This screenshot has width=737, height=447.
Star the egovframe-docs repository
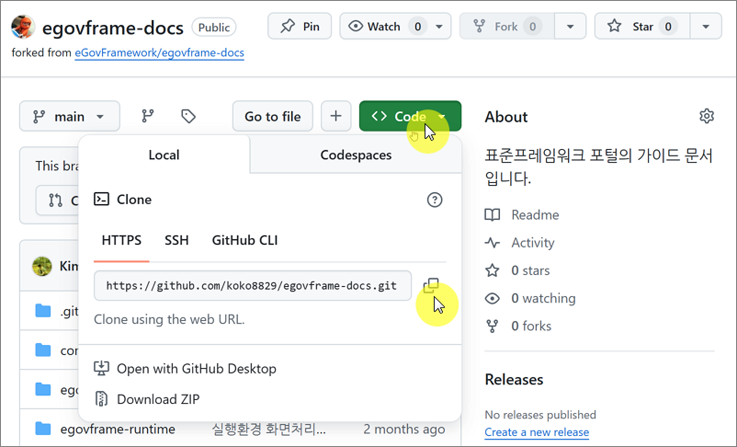(x=642, y=27)
